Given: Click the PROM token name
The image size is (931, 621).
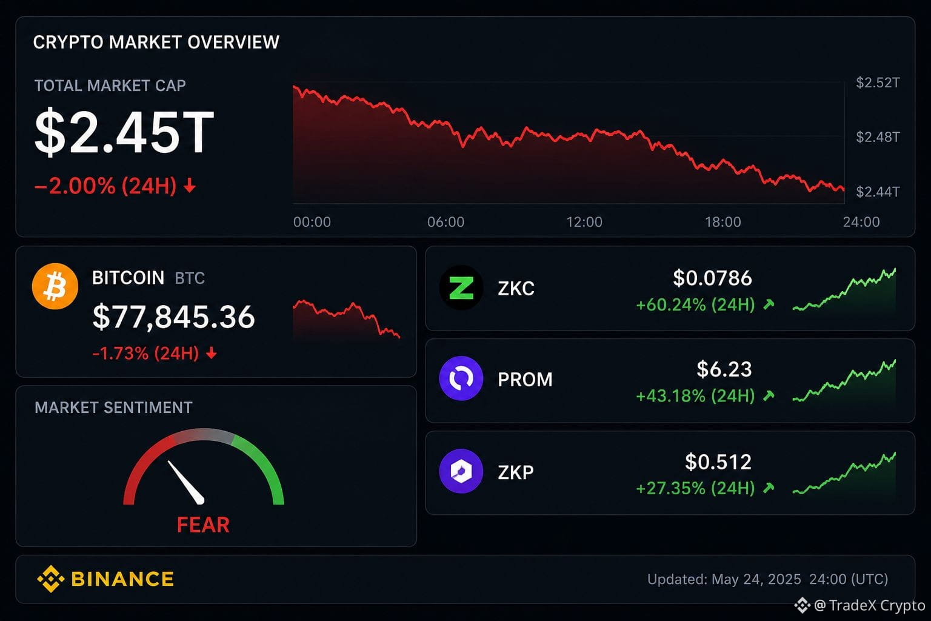Looking at the screenshot, I should point(525,380).
